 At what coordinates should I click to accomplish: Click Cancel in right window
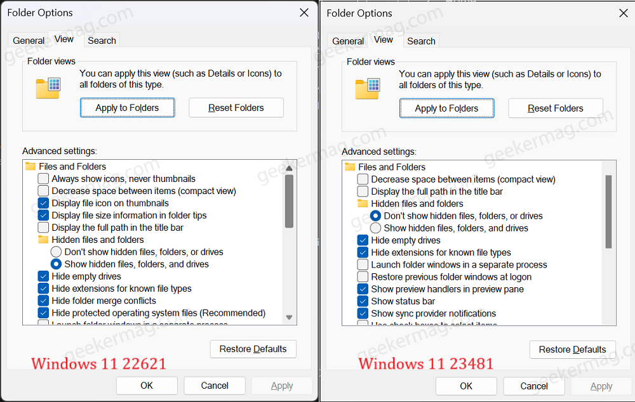(x=534, y=386)
